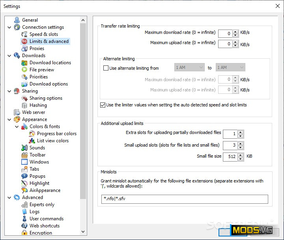Open the Experts only page
Image resolution: width=284 pixels, height=240 pixels.
[x=42, y=205]
